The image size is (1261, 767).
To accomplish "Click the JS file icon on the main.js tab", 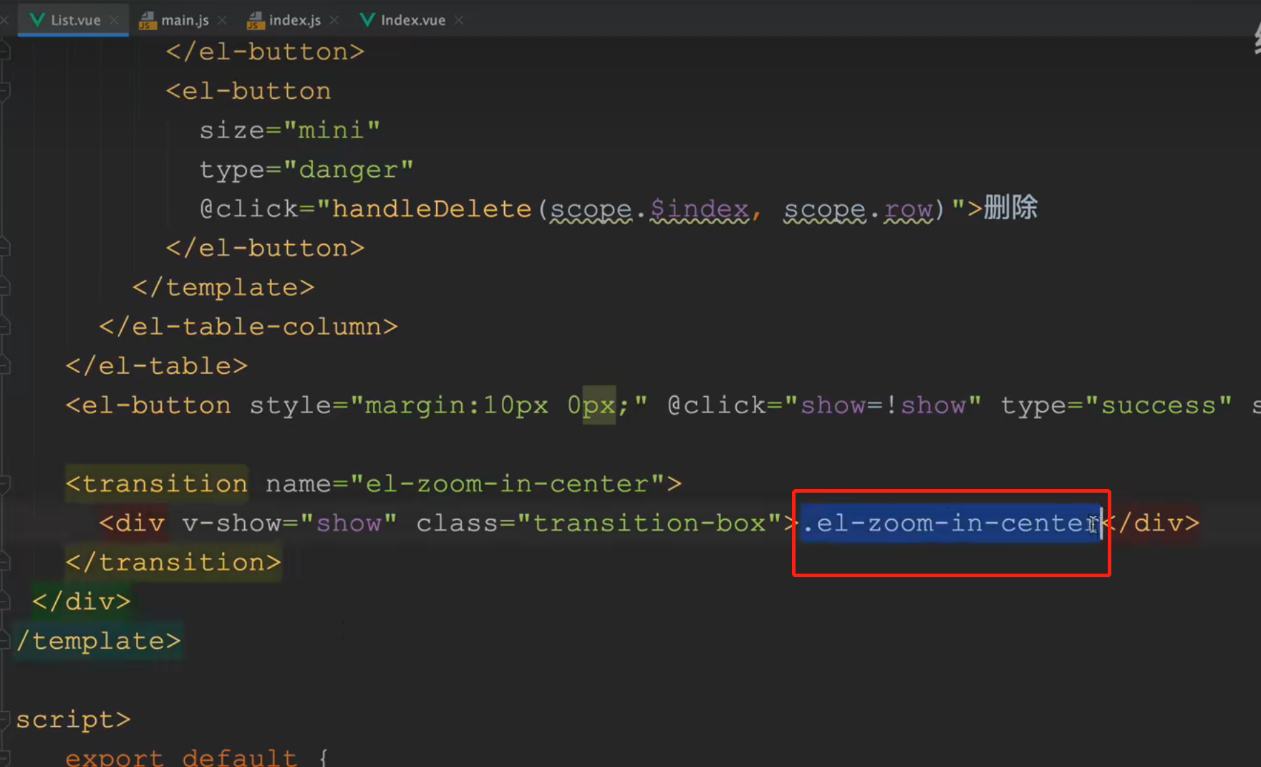I will 148,20.
